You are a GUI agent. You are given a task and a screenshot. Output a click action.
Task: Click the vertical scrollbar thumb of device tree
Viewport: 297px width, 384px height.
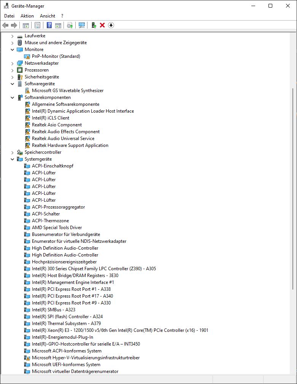[x=293, y=189]
